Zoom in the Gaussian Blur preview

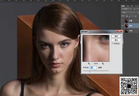(103, 64)
